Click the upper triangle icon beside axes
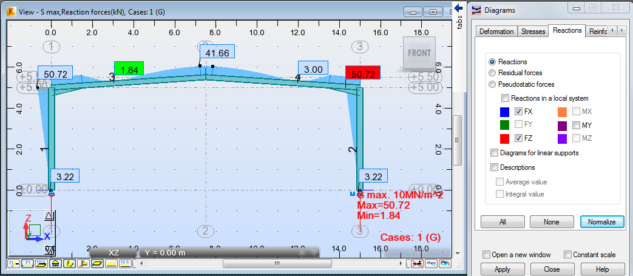 pos(49,216)
